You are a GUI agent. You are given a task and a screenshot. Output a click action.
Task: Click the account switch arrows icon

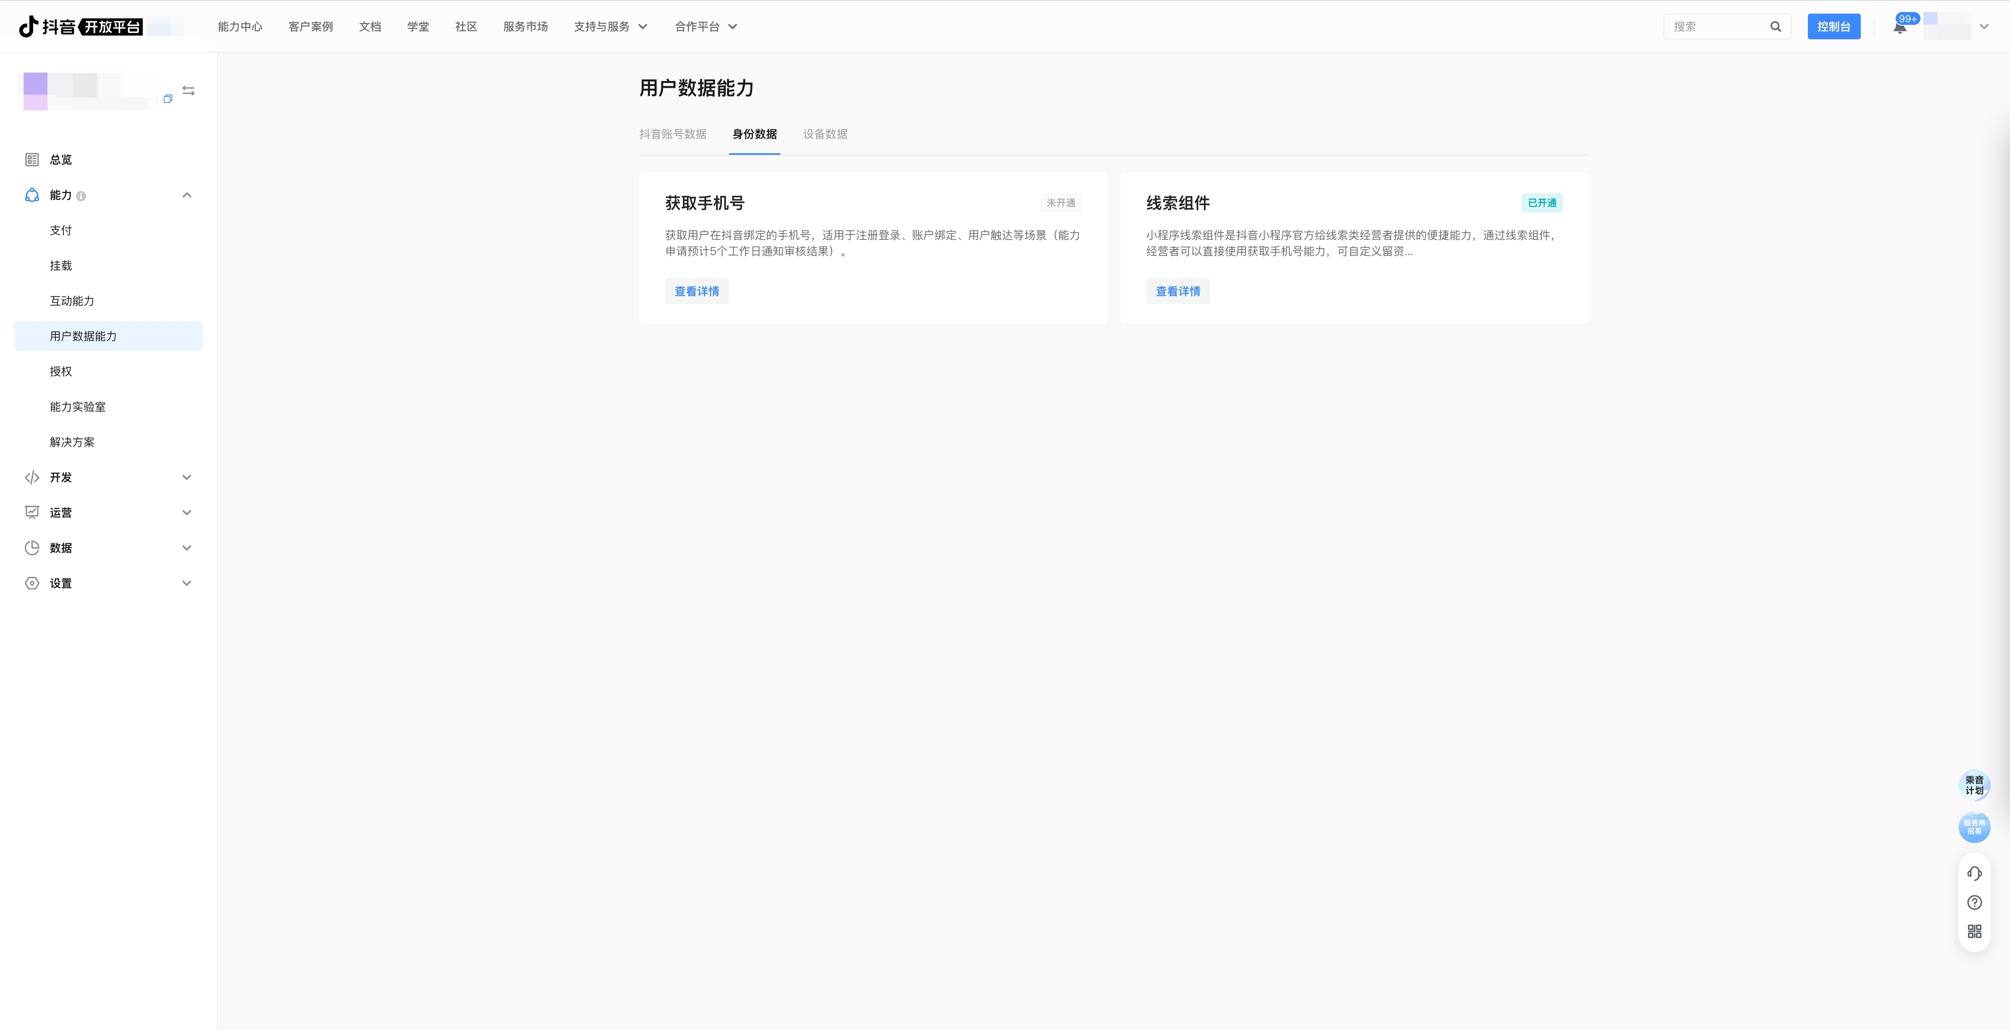[188, 91]
